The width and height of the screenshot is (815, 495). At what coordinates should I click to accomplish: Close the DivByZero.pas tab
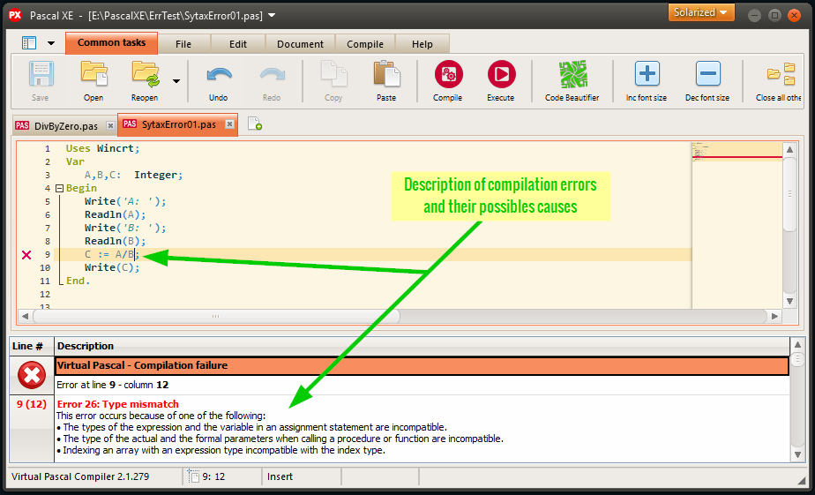[x=110, y=125]
